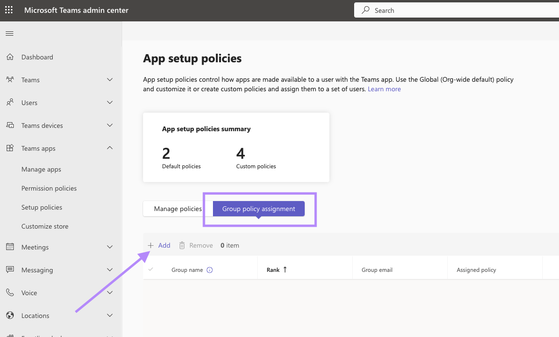559x337 pixels.
Task: Sort by Assigned policy column header
Action: pos(476,270)
